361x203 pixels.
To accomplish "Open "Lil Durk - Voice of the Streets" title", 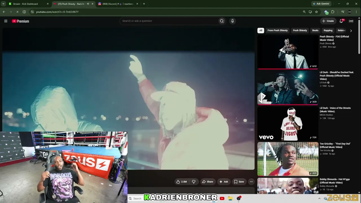I will tap(335, 110).
